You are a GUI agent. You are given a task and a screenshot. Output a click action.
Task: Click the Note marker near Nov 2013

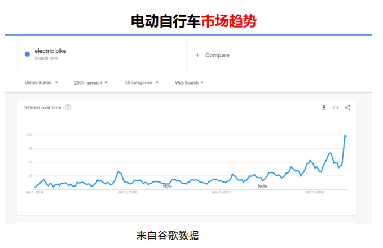262,186
